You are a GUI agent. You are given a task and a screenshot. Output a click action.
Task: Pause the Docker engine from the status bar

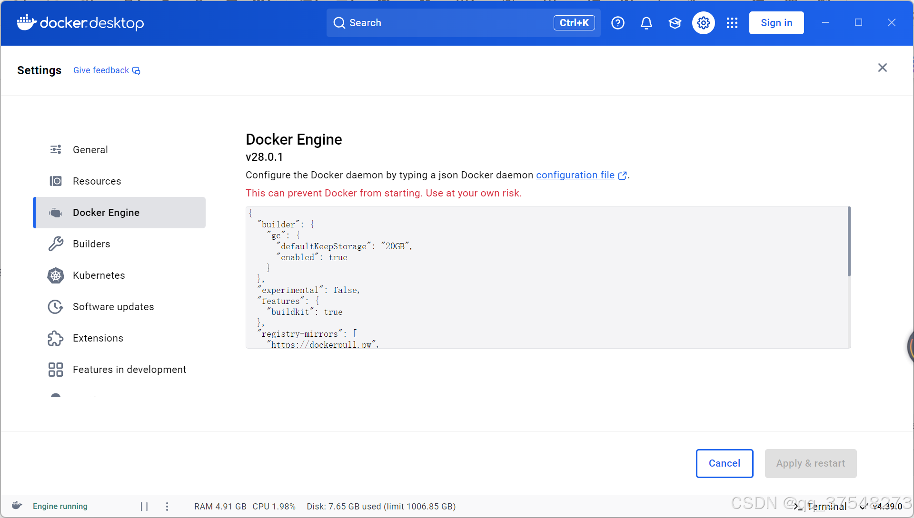click(145, 506)
